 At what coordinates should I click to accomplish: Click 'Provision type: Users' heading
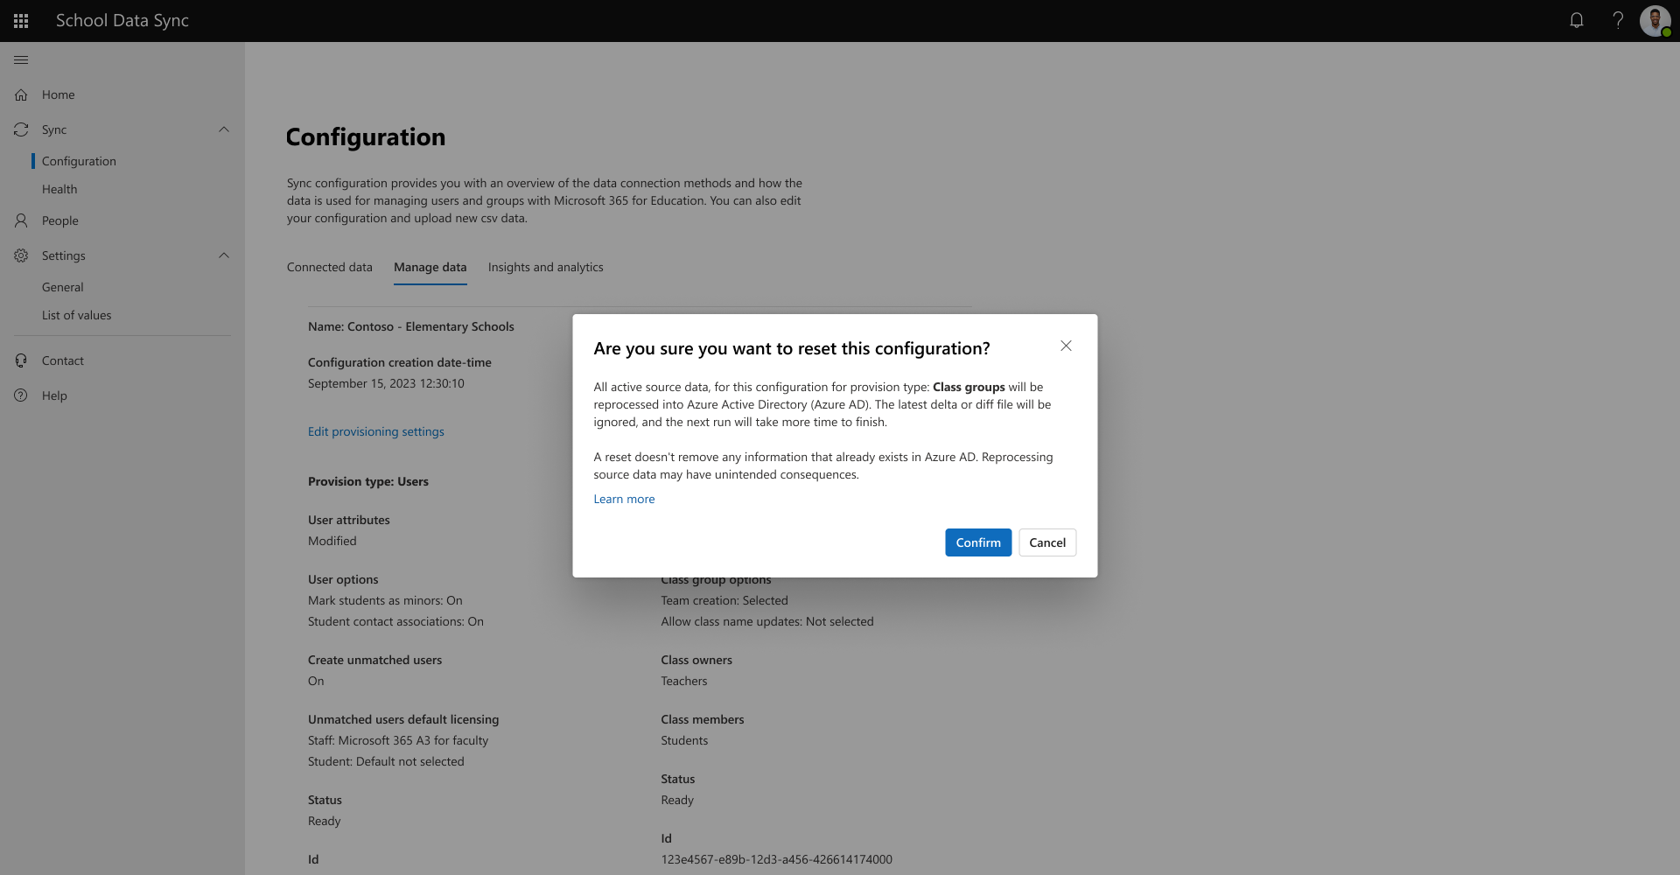tap(368, 481)
